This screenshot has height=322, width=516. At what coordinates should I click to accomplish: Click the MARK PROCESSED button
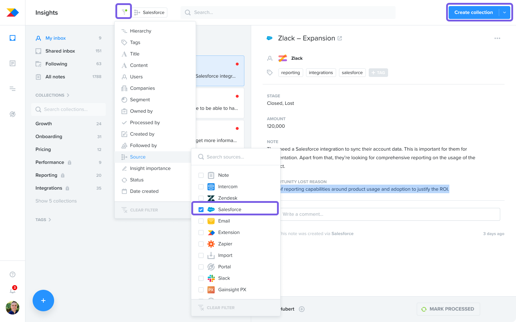point(448,309)
